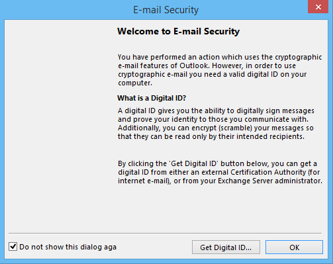Uncheck 'Do not show this dialog' checkbox
Screen dimensions: 333x264
tap(13, 247)
